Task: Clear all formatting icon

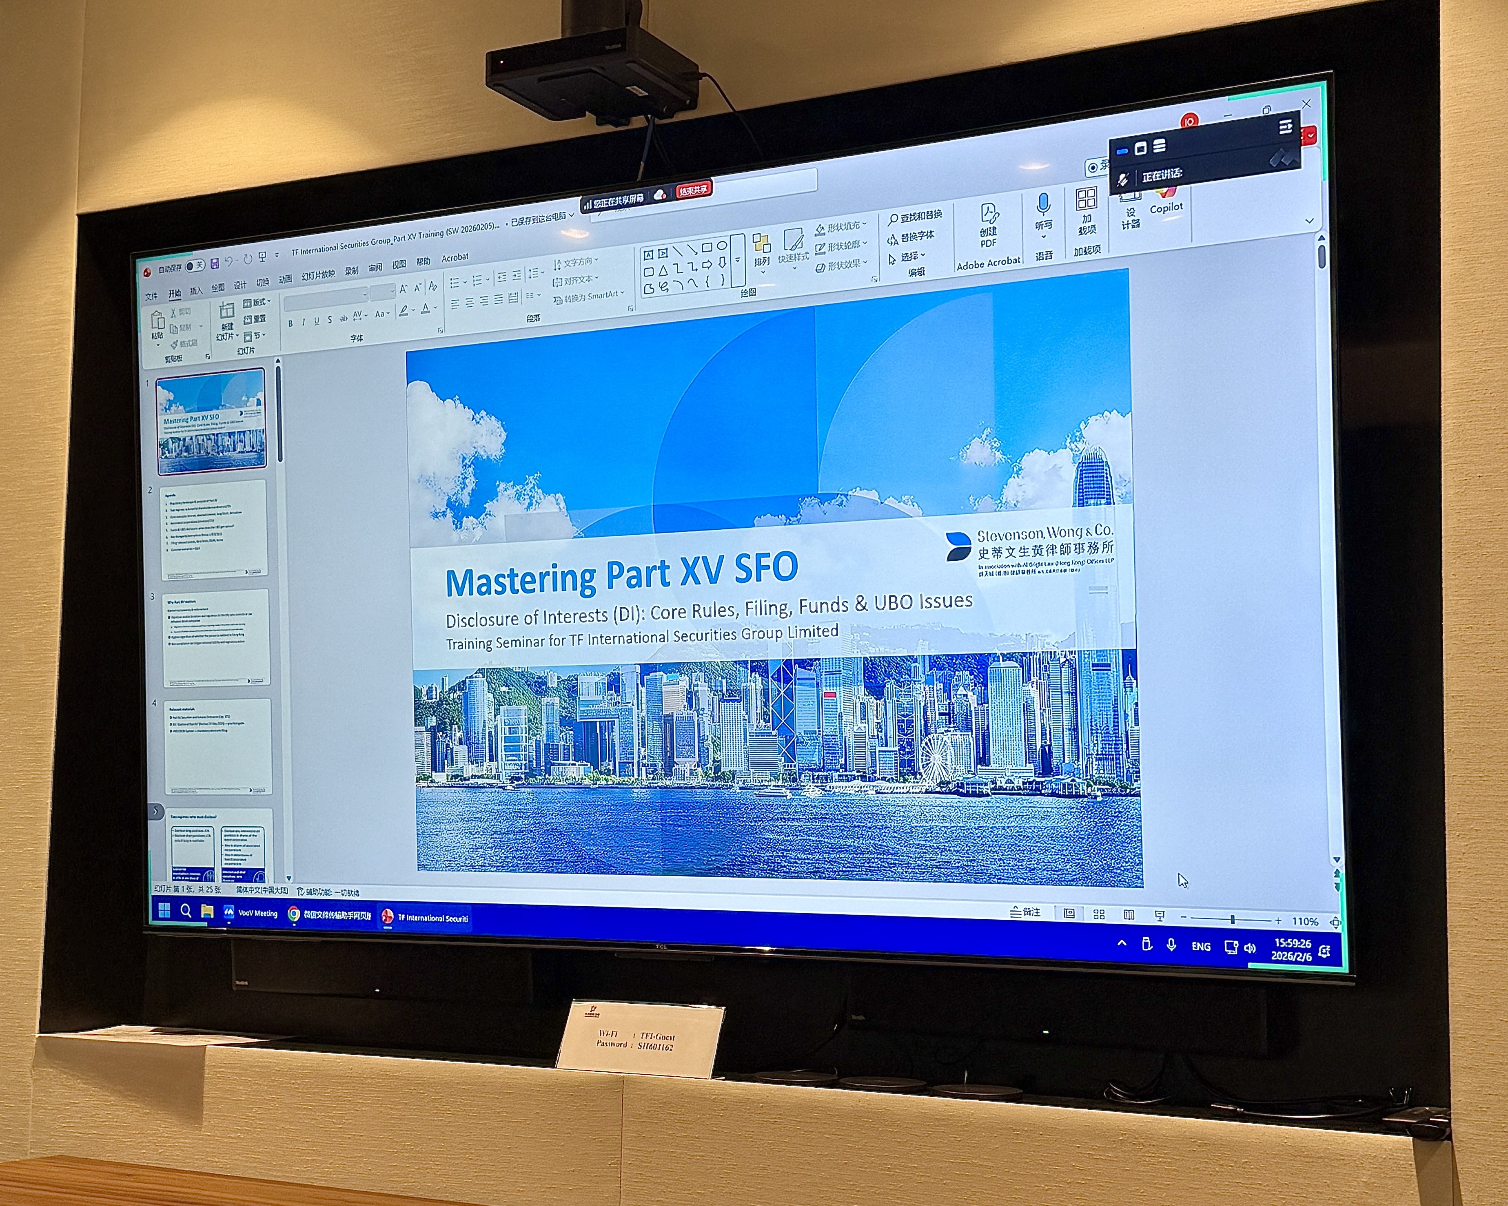Action: 433,286
